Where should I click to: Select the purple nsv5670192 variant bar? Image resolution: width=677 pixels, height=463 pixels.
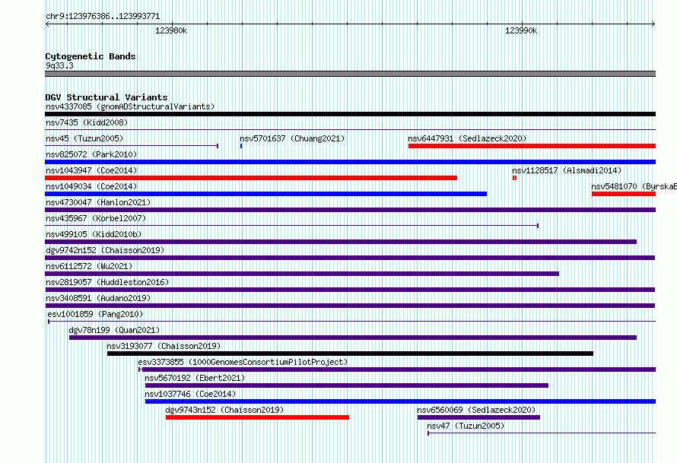tap(347, 385)
